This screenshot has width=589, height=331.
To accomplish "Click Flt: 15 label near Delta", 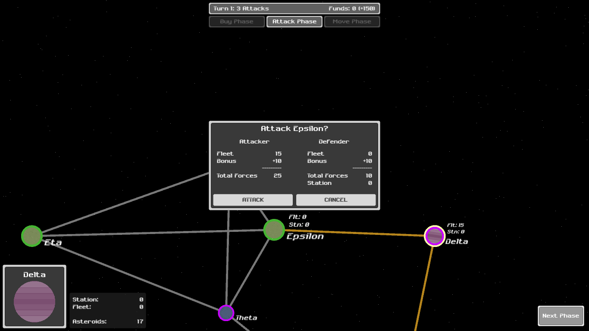I will click(x=455, y=225).
